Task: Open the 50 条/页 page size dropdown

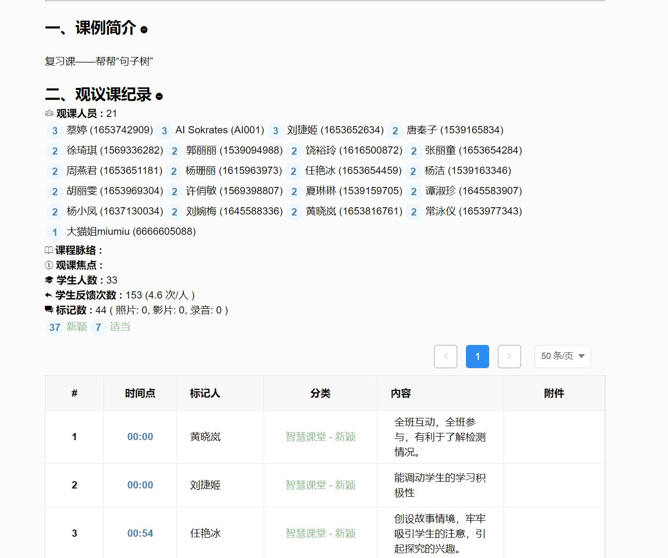Action: coord(562,357)
